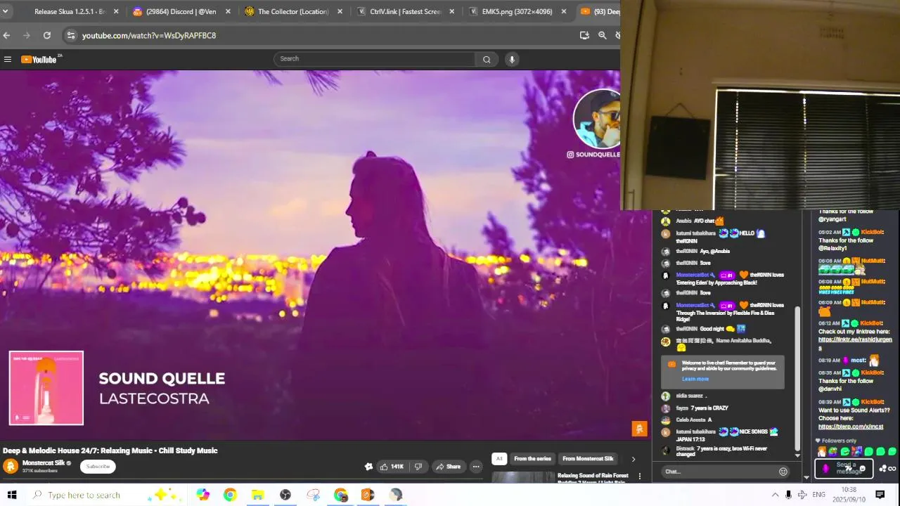Close the Discord tab

[228, 11]
